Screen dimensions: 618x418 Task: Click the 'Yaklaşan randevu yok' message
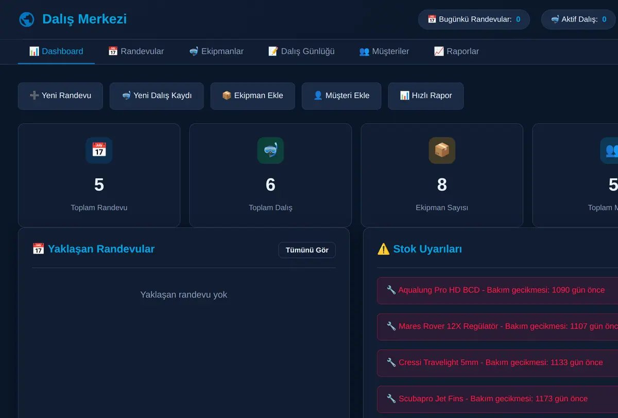tap(184, 295)
